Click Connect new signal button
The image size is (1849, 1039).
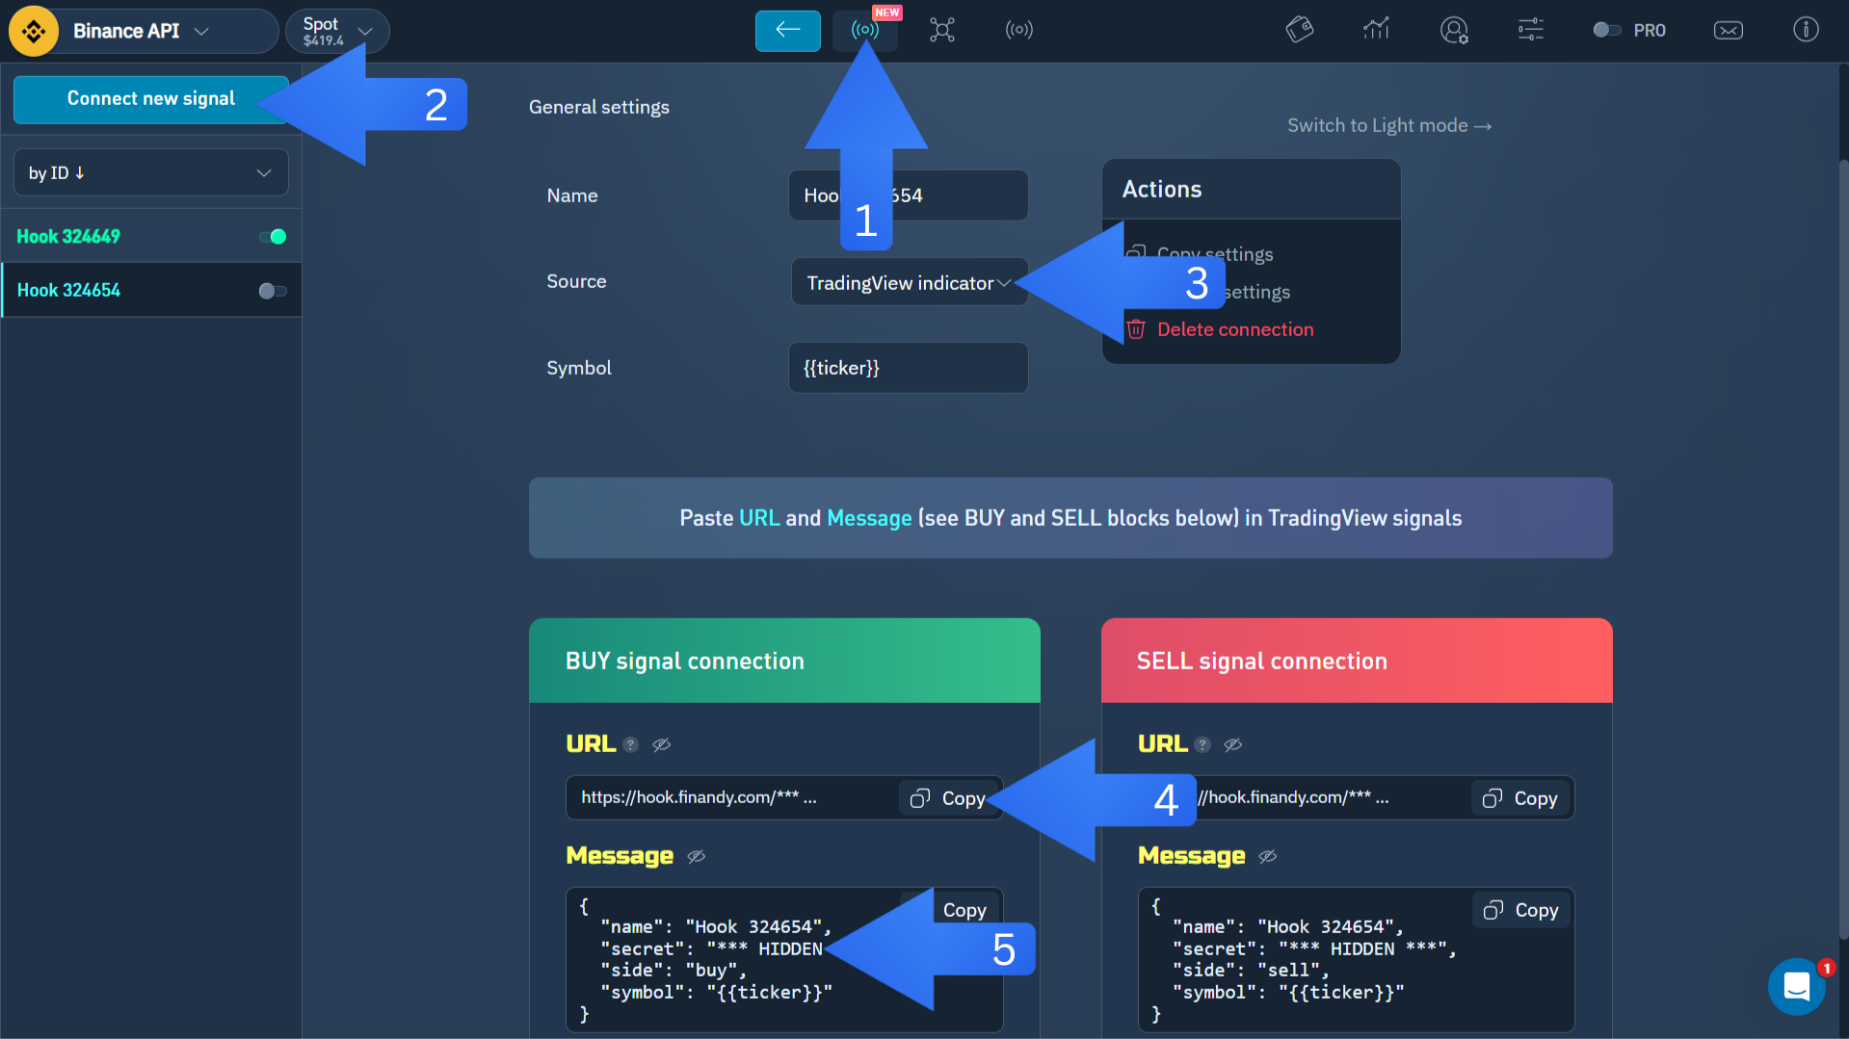pyautogui.click(x=151, y=99)
